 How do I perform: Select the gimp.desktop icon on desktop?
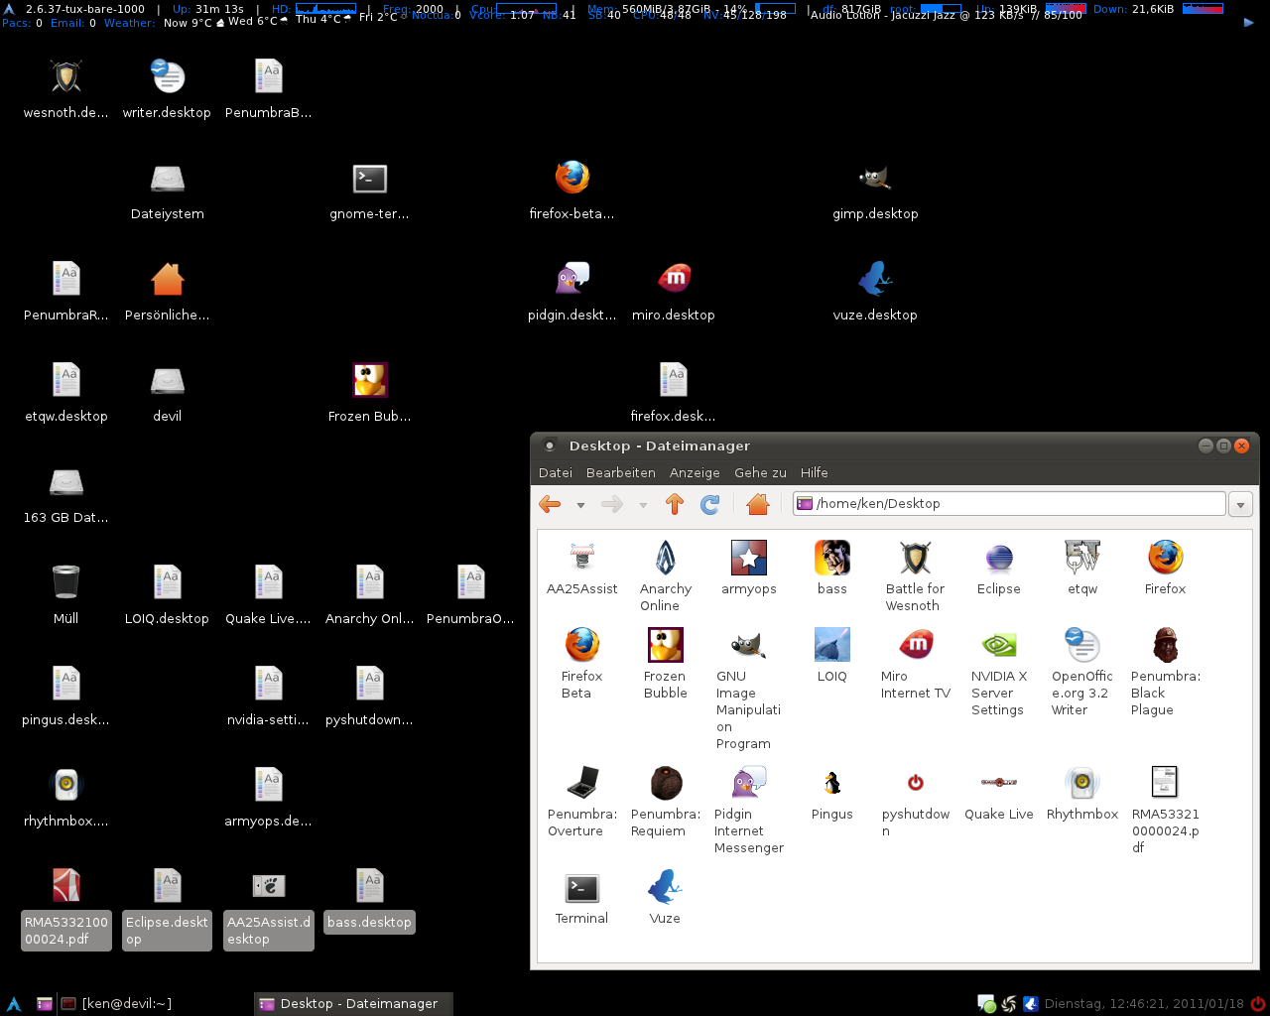click(x=875, y=179)
